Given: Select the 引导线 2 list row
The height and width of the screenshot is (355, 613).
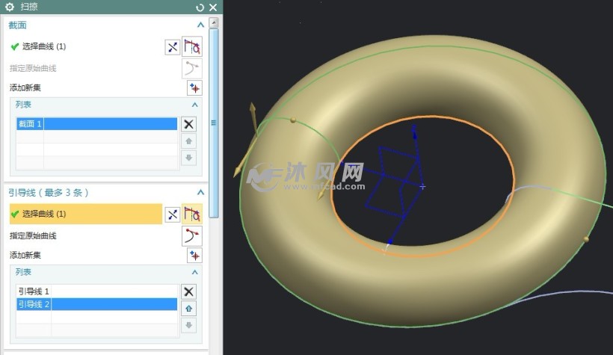Looking at the screenshot, I should pyautogui.click(x=96, y=304).
